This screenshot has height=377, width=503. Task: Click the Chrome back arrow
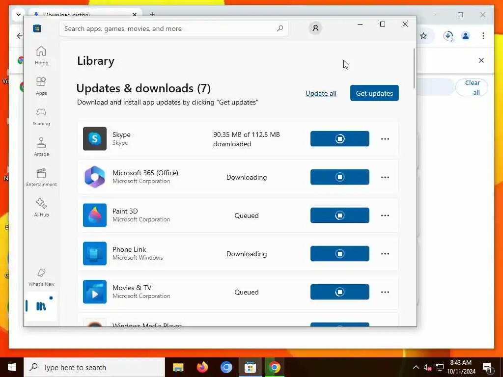pos(20,36)
